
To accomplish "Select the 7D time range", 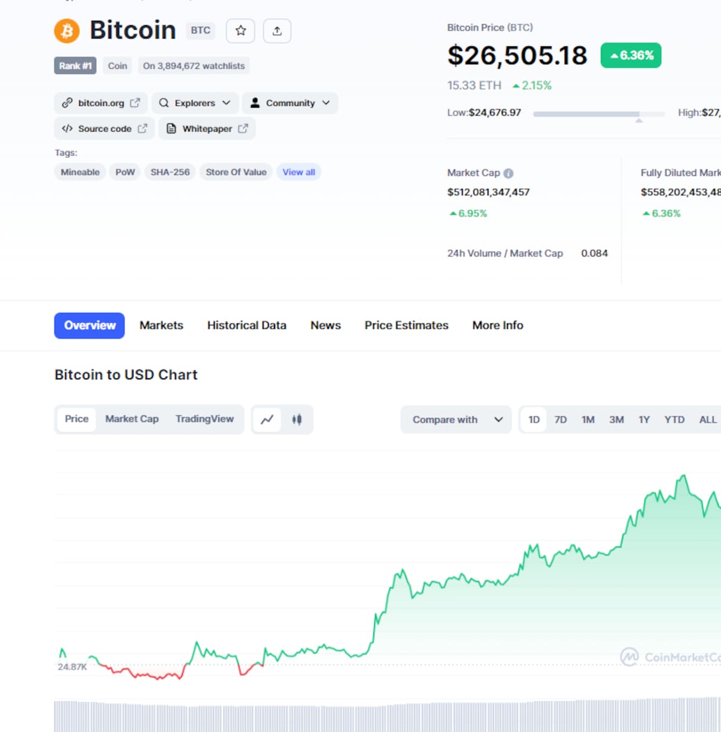I will click(561, 419).
